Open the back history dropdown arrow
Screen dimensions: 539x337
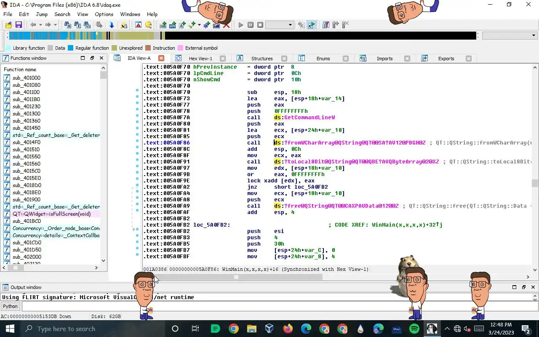[40, 25]
